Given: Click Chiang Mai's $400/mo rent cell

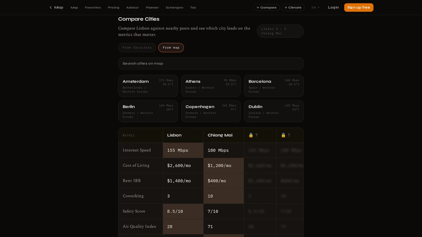Looking at the screenshot, I should click(224, 181).
